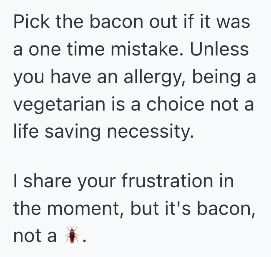The image size is (271, 257).
Task: Click the phrase "life saving"
Action: 55,132
